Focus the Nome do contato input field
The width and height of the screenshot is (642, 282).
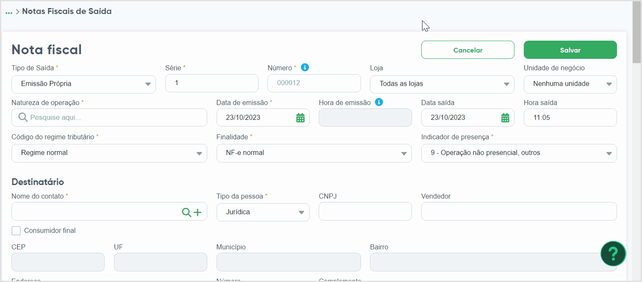(x=109, y=211)
